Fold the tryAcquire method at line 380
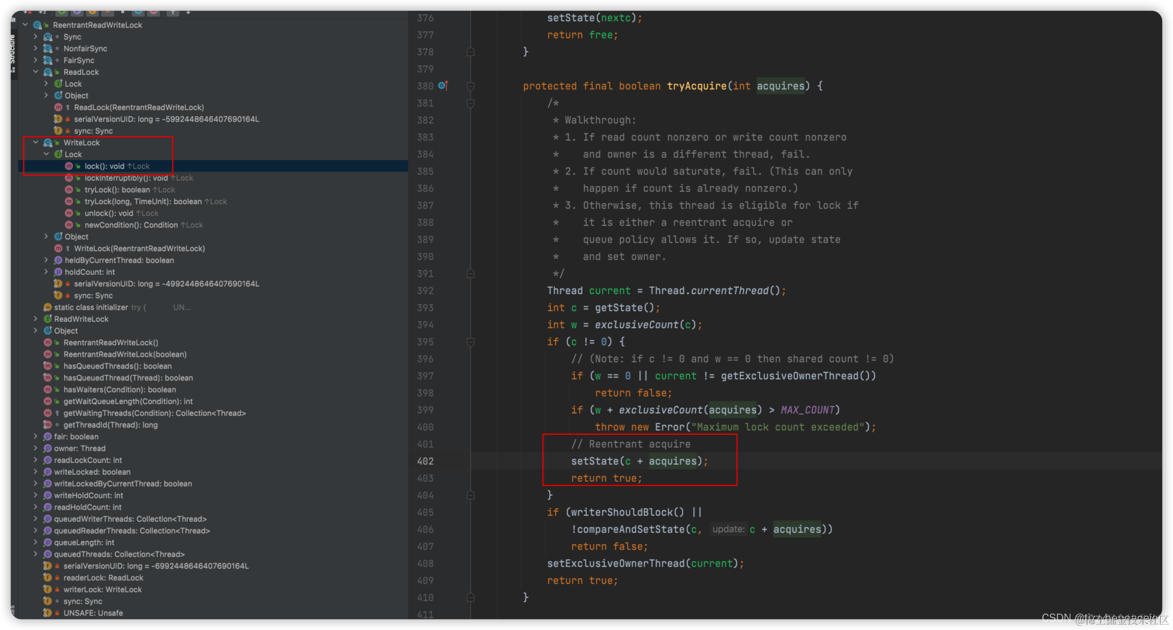This screenshot has width=1173, height=630. tap(470, 86)
